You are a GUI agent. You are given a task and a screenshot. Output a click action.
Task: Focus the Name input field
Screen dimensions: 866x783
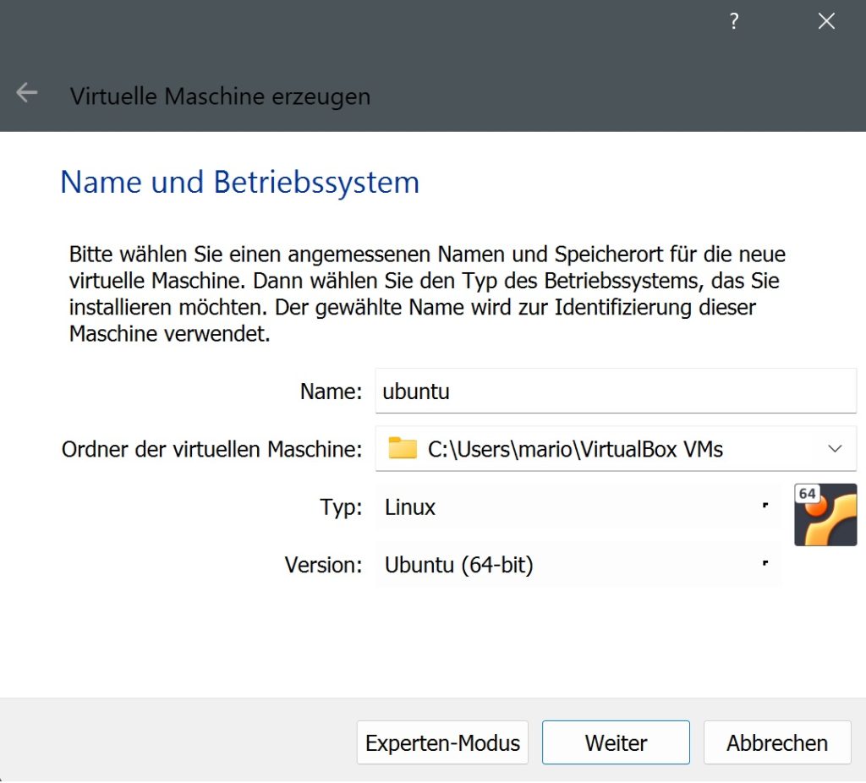[x=616, y=391]
